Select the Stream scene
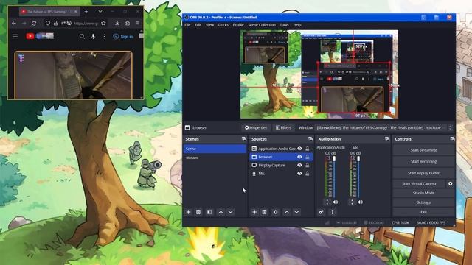 (x=215, y=158)
